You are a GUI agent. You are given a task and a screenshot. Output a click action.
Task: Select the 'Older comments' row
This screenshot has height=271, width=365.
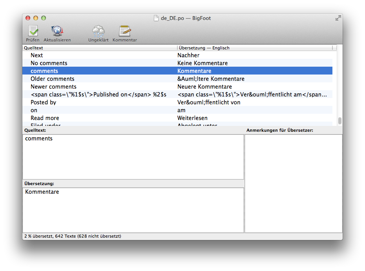177,78
